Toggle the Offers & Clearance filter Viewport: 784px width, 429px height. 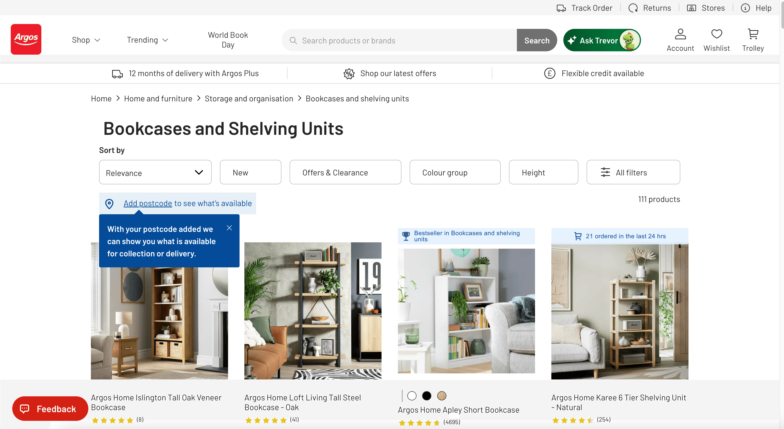click(x=345, y=173)
